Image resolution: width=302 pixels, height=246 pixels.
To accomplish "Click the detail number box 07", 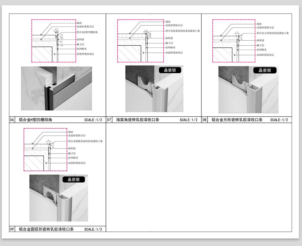I will [x=109, y=120].
